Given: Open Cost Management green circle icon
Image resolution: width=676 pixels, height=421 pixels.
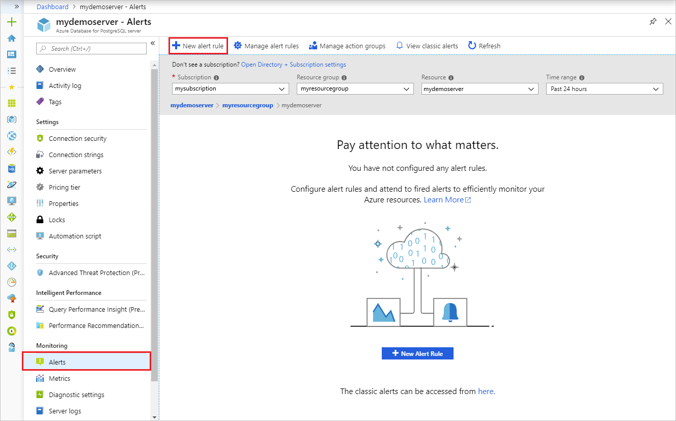Looking at the screenshot, I should pyautogui.click(x=12, y=331).
